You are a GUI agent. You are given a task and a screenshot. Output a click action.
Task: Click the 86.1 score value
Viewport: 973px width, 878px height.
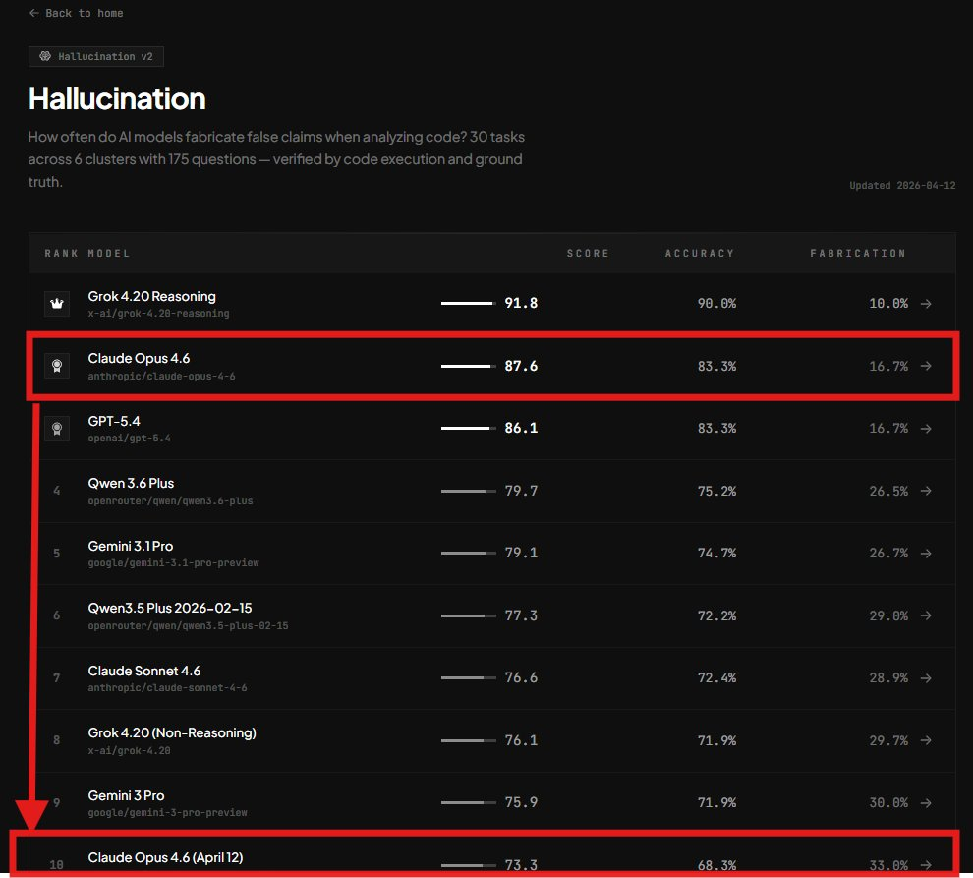521,429
